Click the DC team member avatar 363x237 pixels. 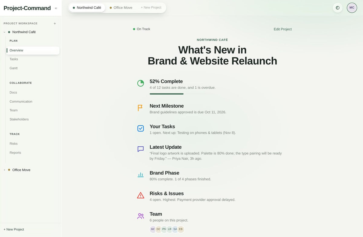pos(159,229)
